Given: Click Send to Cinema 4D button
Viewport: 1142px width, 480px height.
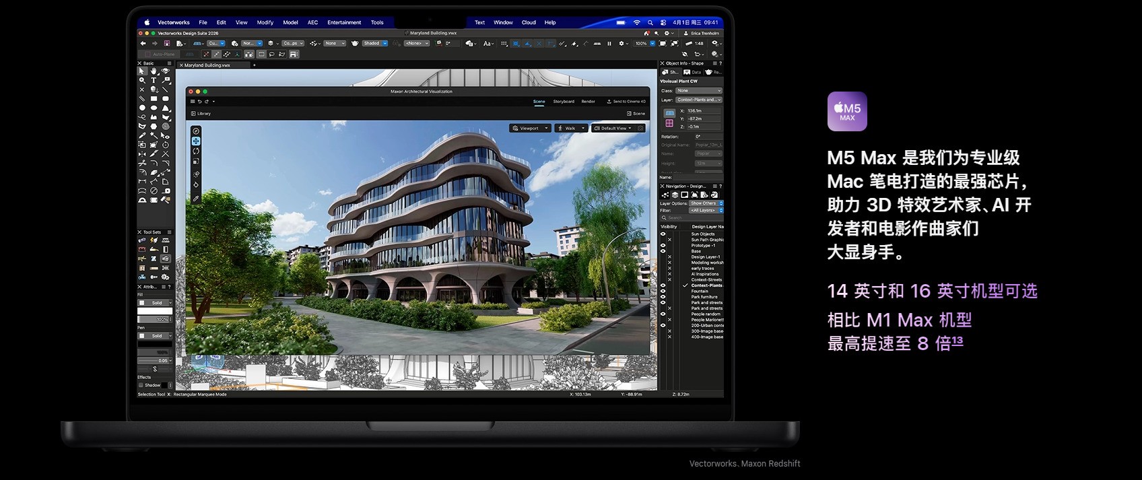Looking at the screenshot, I should 626,102.
